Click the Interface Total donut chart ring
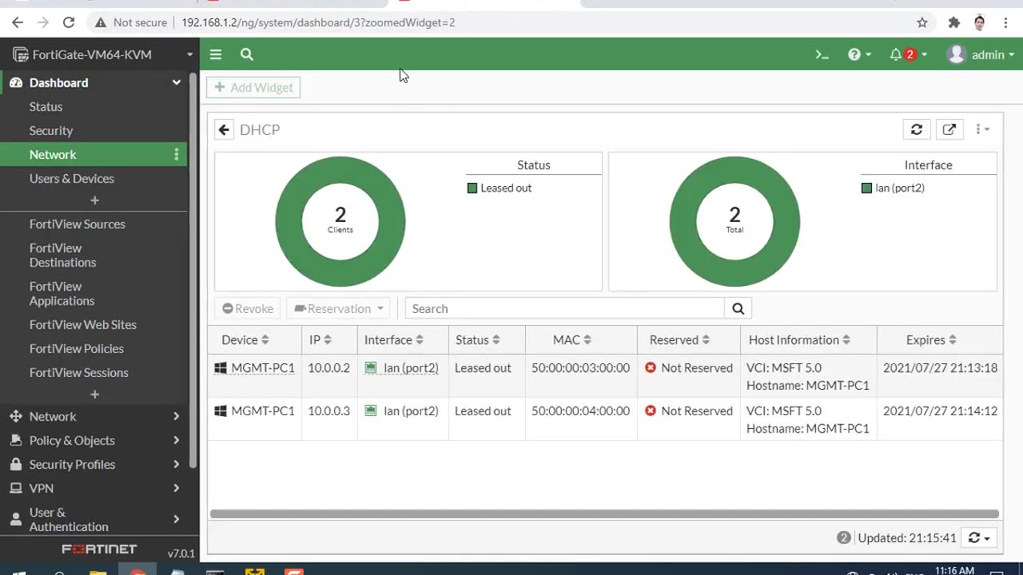Viewport: 1023px width, 575px height. pyautogui.click(x=683, y=221)
